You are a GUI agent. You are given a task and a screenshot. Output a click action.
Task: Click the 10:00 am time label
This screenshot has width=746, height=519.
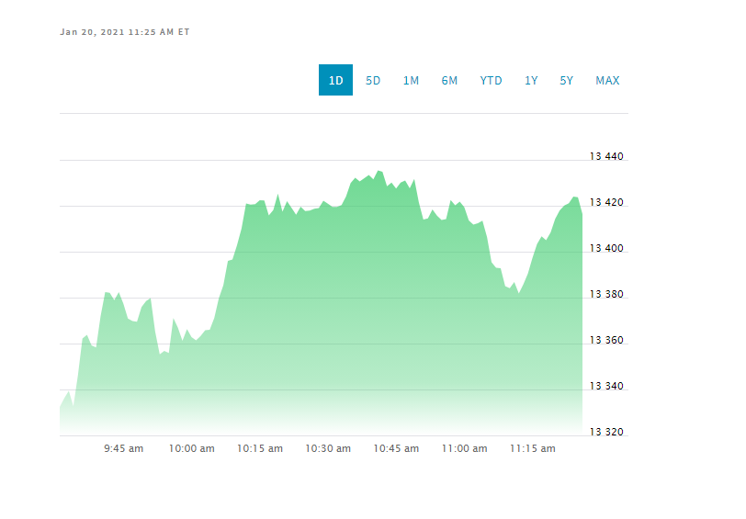[x=192, y=448]
